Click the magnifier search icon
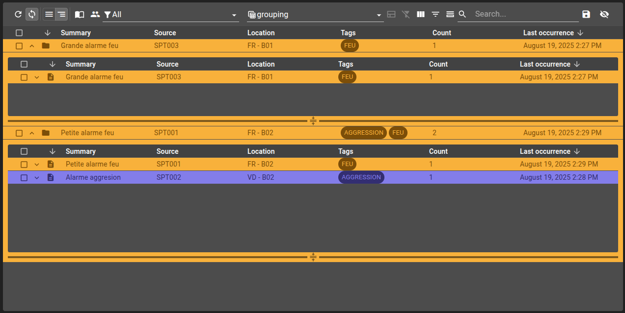Image resolution: width=625 pixels, height=313 pixels. pos(462,14)
